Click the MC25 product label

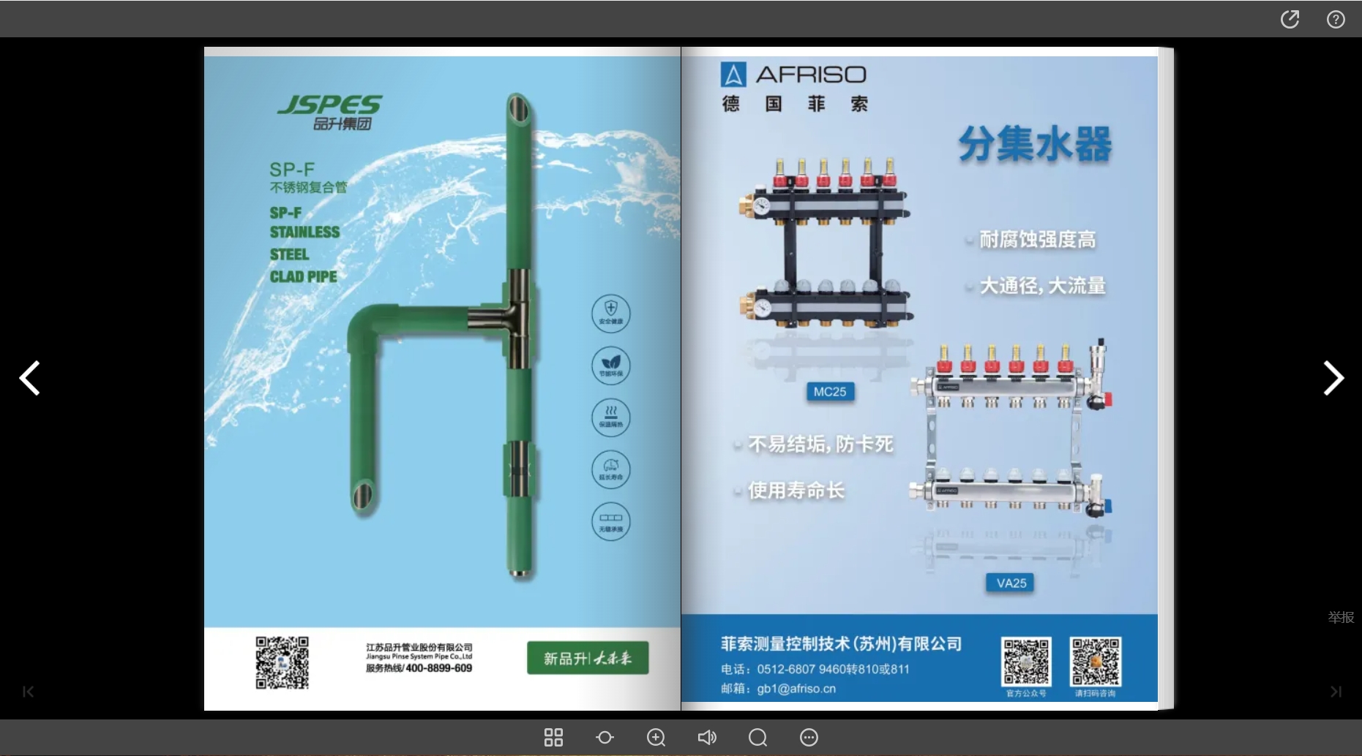(829, 392)
